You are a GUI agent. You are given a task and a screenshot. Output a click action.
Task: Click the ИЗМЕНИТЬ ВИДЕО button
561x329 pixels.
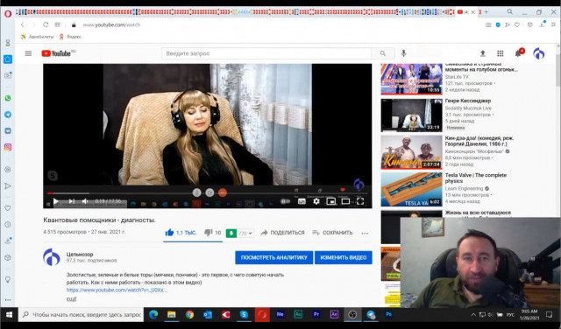pos(343,257)
